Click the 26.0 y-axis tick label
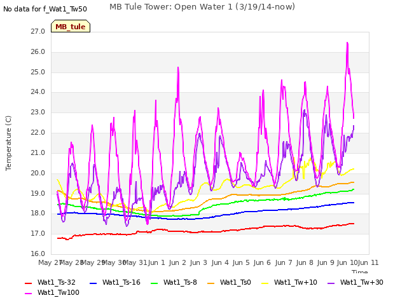This screenshot has height=305, width=407. [38, 51]
